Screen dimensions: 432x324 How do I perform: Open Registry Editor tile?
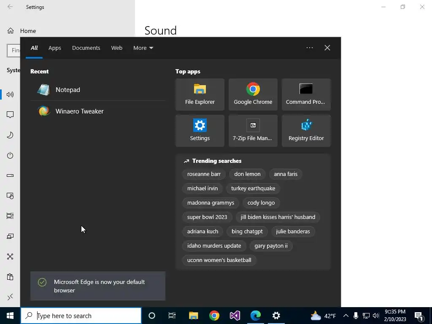[306, 131]
